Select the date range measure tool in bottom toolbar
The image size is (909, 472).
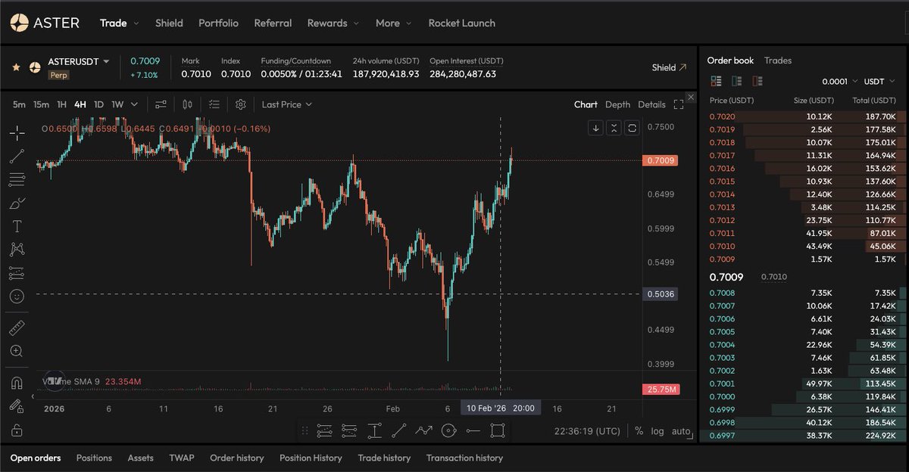pyautogui.click(x=374, y=430)
